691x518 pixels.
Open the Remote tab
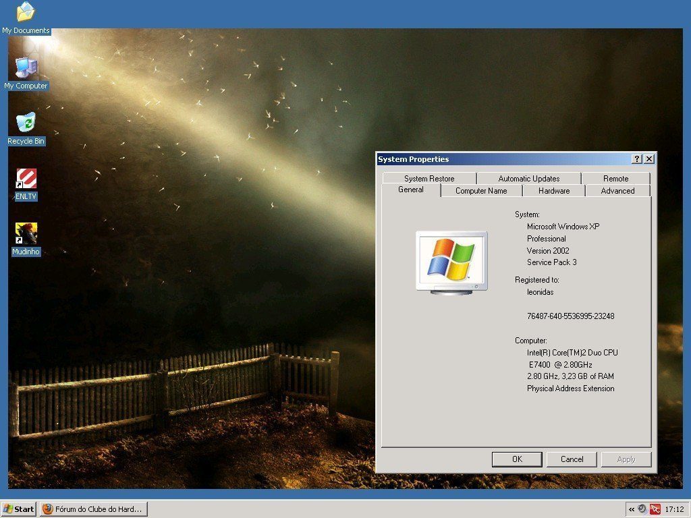pyautogui.click(x=615, y=178)
